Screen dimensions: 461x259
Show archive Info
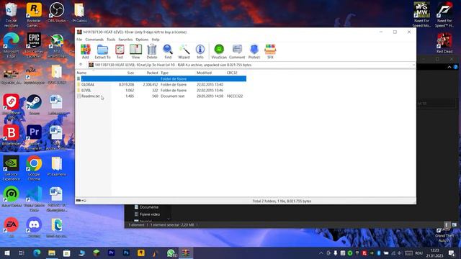point(200,51)
